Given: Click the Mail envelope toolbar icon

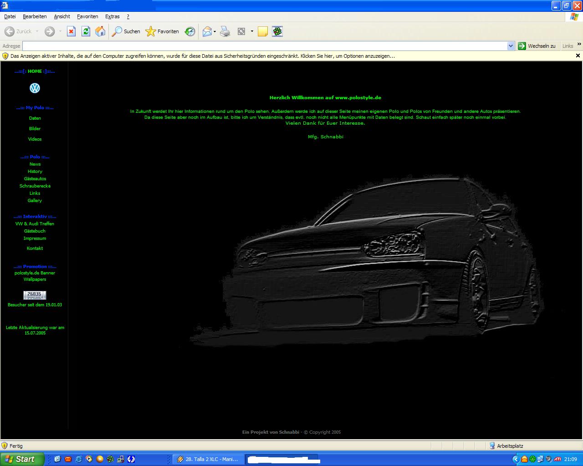Looking at the screenshot, I should point(207,31).
